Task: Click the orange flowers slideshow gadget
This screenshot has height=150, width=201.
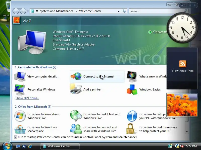Action: (182, 105)
